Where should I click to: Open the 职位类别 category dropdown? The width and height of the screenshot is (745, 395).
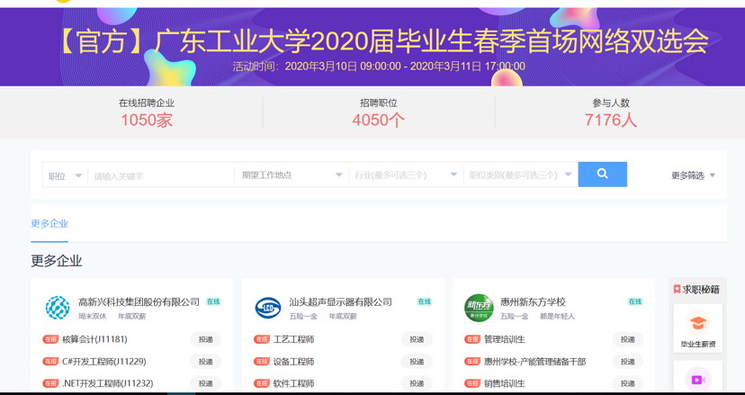pyautogui.click(x=520, y=175)
